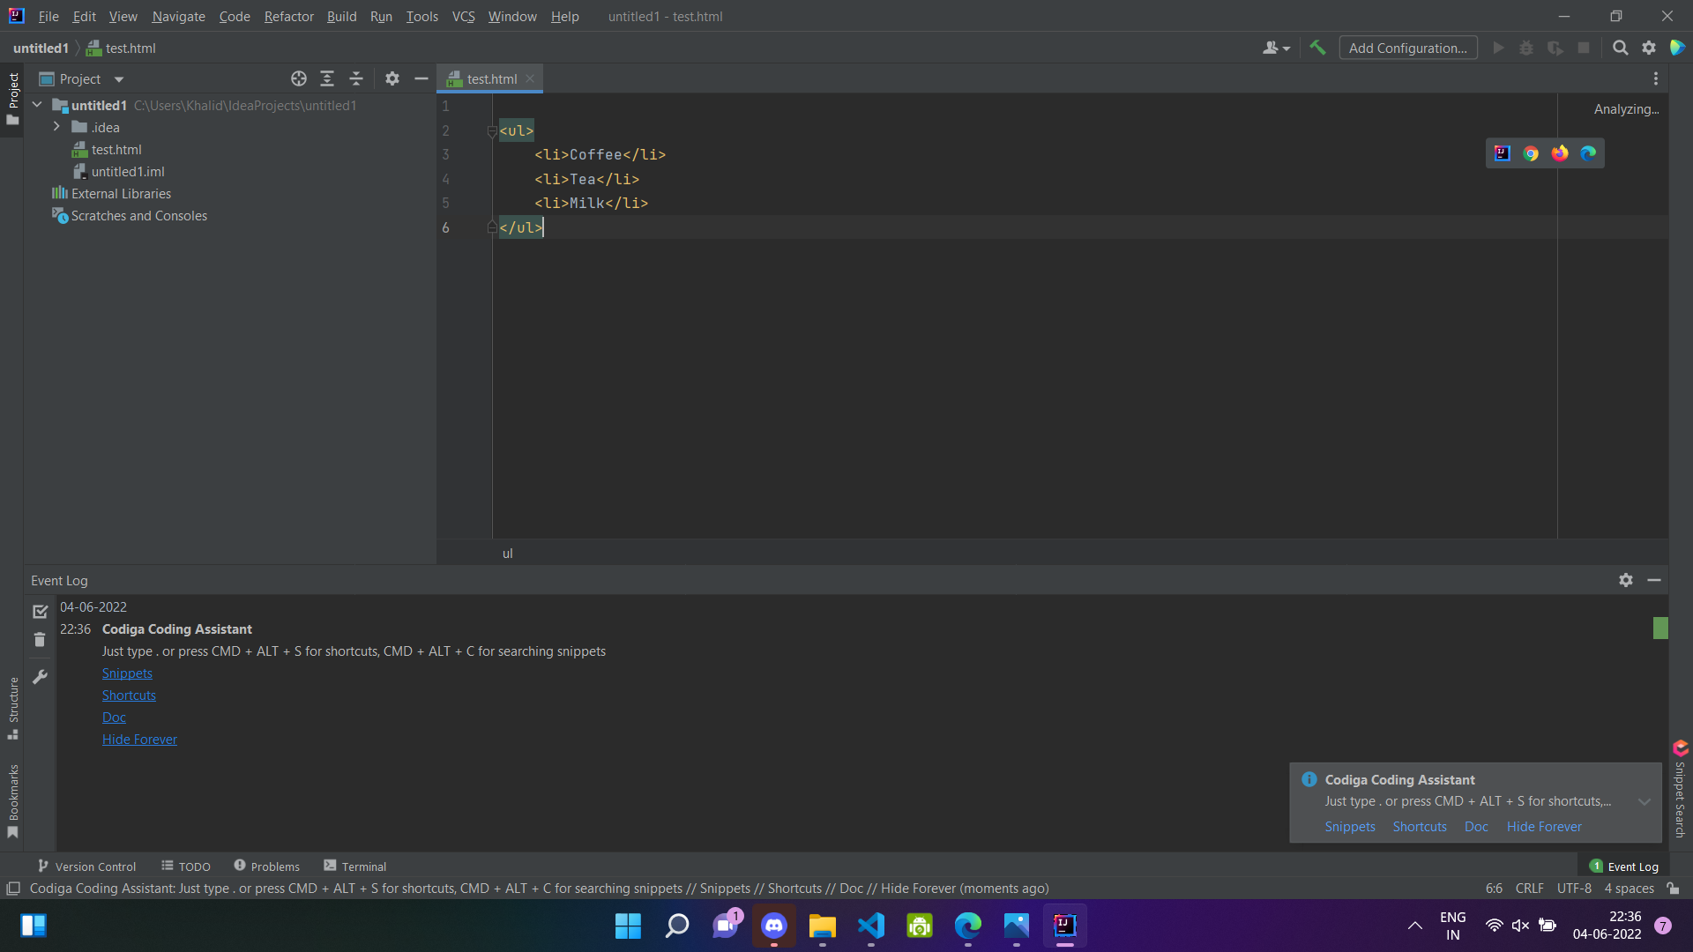Click the Settings gear icon in toolbar
Viewport: 1693px width, 952px height.
point(1650,48)
